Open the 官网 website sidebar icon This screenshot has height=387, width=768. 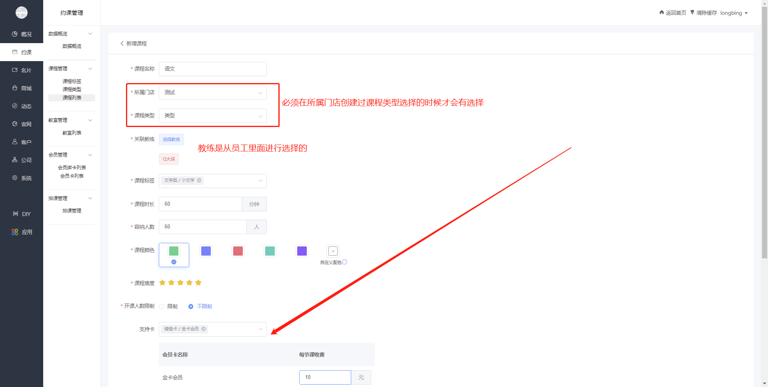tap(15, 124)
